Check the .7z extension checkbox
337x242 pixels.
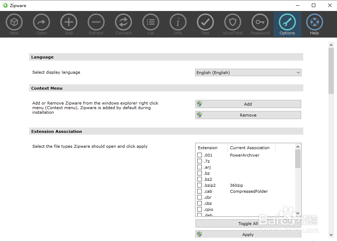[x=200, y=161]
